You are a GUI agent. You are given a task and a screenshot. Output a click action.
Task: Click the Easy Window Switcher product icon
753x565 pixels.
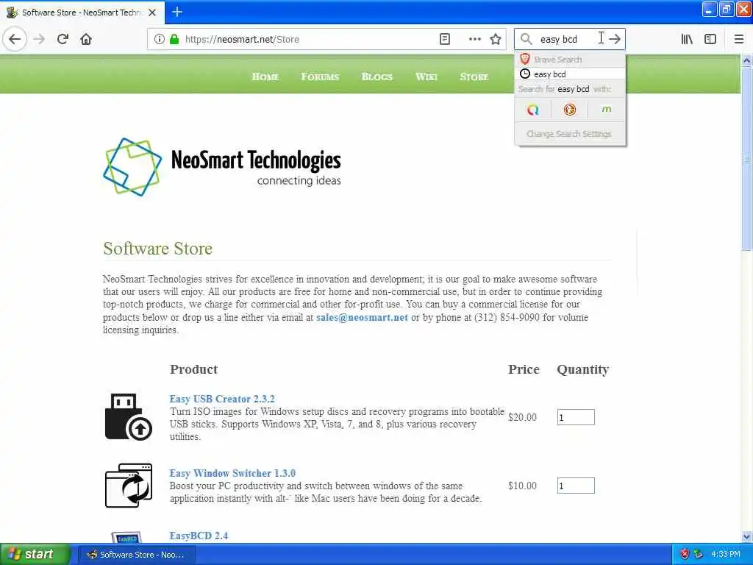point(128,486)
